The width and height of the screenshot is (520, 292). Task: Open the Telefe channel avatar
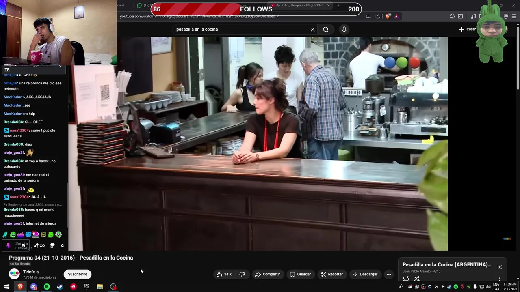click(x=14, y=274)
